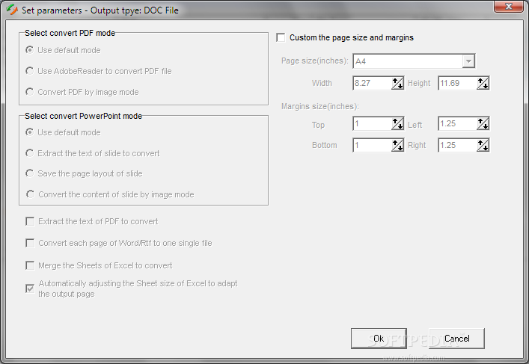Click the Height field showing 11.69
Image resolution: width=529 pixels, height=364 pixels.
click(457, 83)
